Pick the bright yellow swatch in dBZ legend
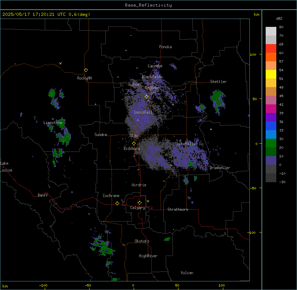Screen dimensions: 297x290 click(x=271, y=74)
